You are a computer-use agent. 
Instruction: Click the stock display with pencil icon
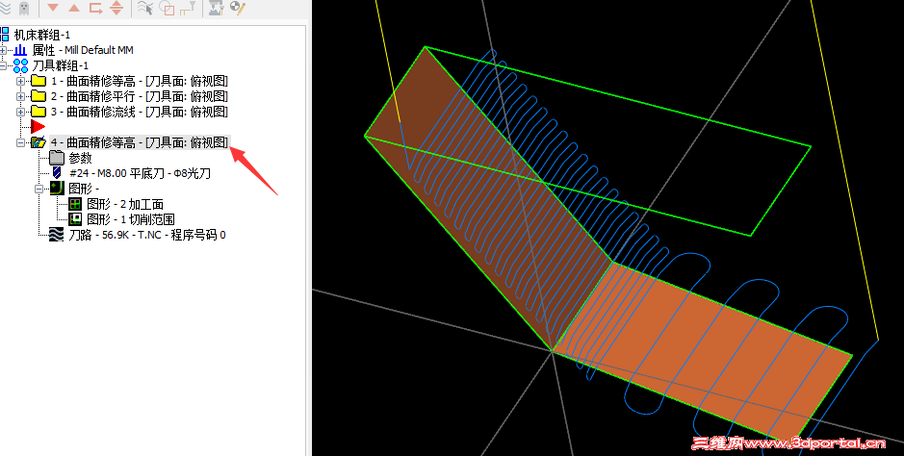238,8
